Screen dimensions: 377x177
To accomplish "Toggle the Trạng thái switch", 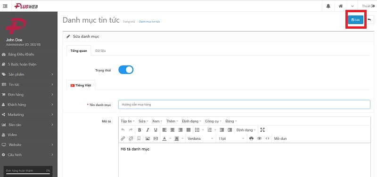I will pyautogui.click(x=126, y=70).
